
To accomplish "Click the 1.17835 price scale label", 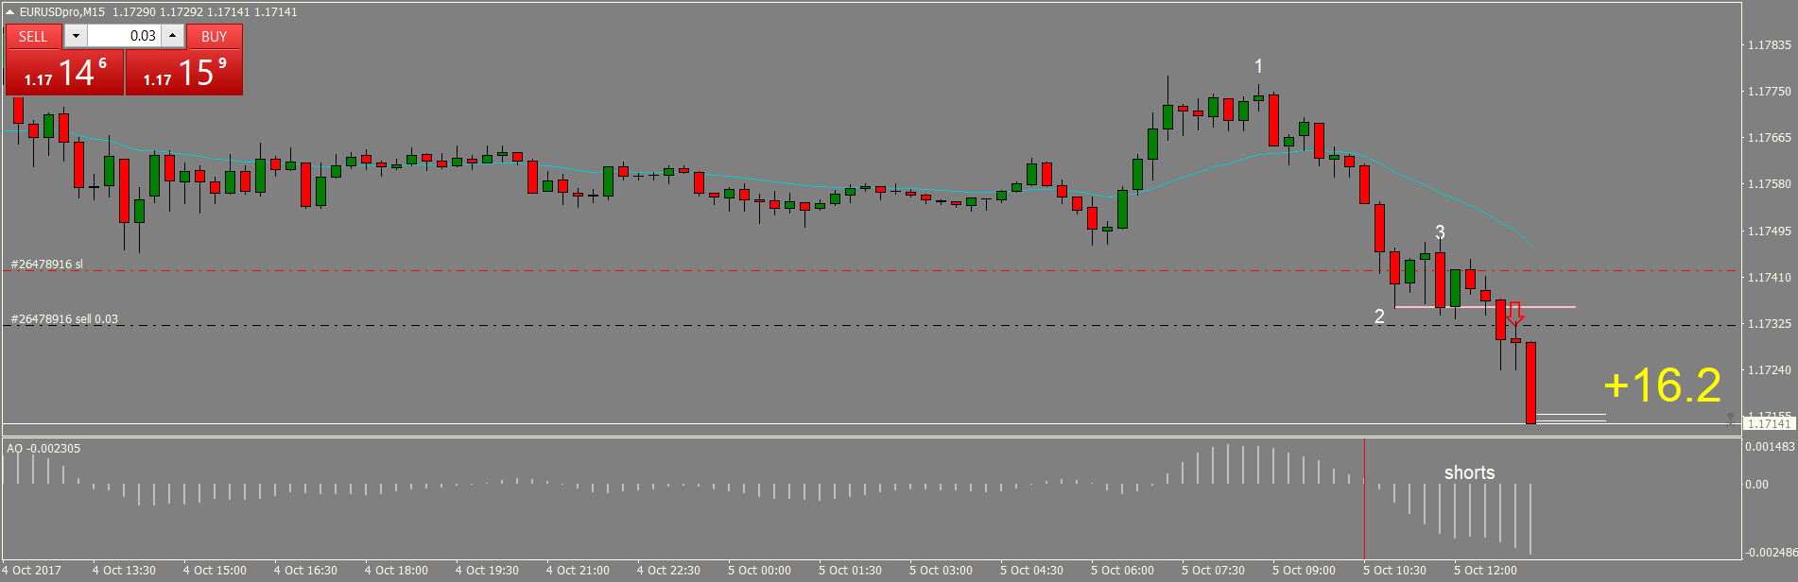I will pos(1769,45).
